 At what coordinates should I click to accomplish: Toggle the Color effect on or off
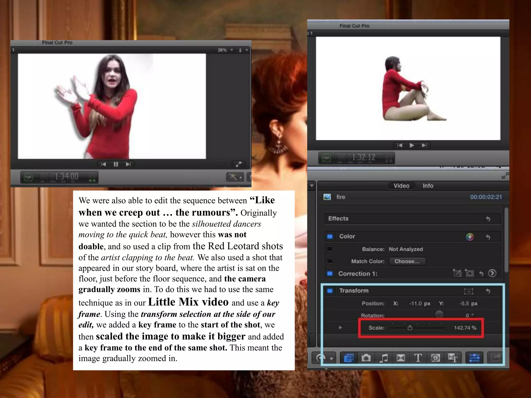pyautogui.click(x=330, y=236)
